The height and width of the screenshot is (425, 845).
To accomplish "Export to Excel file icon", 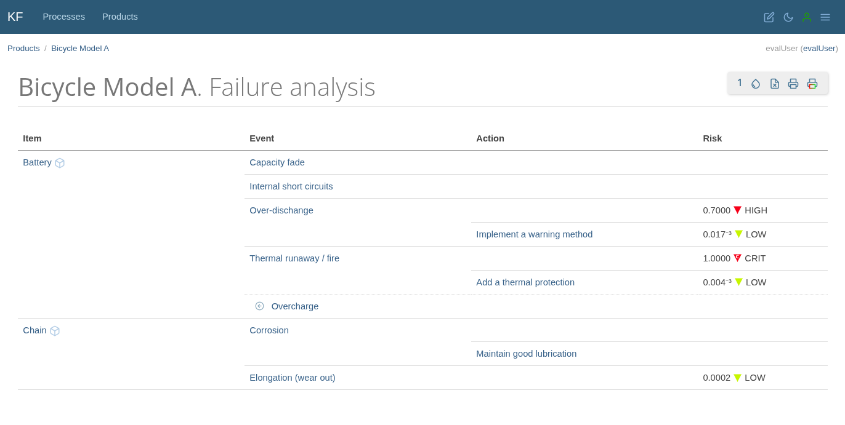I will [x=775, y=84].
